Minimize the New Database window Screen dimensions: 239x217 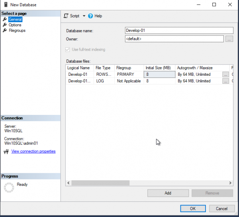198,4
